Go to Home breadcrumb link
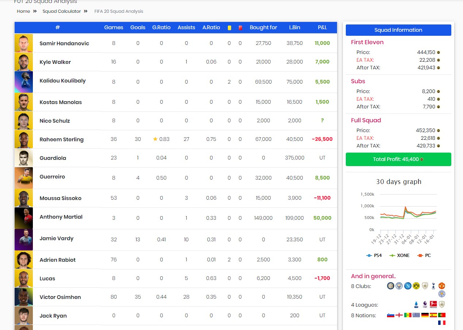The width and height of the screenshot is (463, 330). tap(23, 11)
